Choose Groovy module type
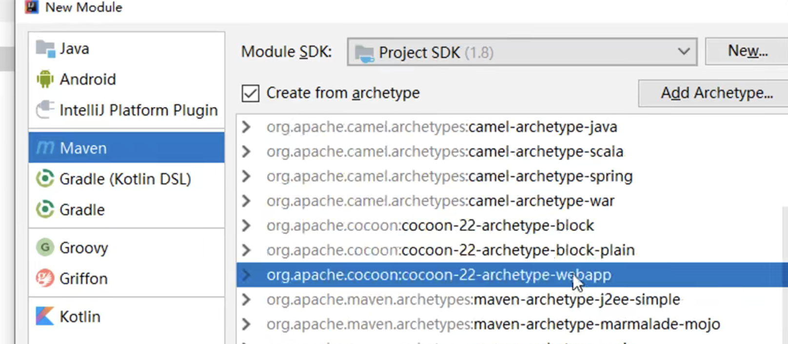This screenshot has height=344, width=788. 126,248
